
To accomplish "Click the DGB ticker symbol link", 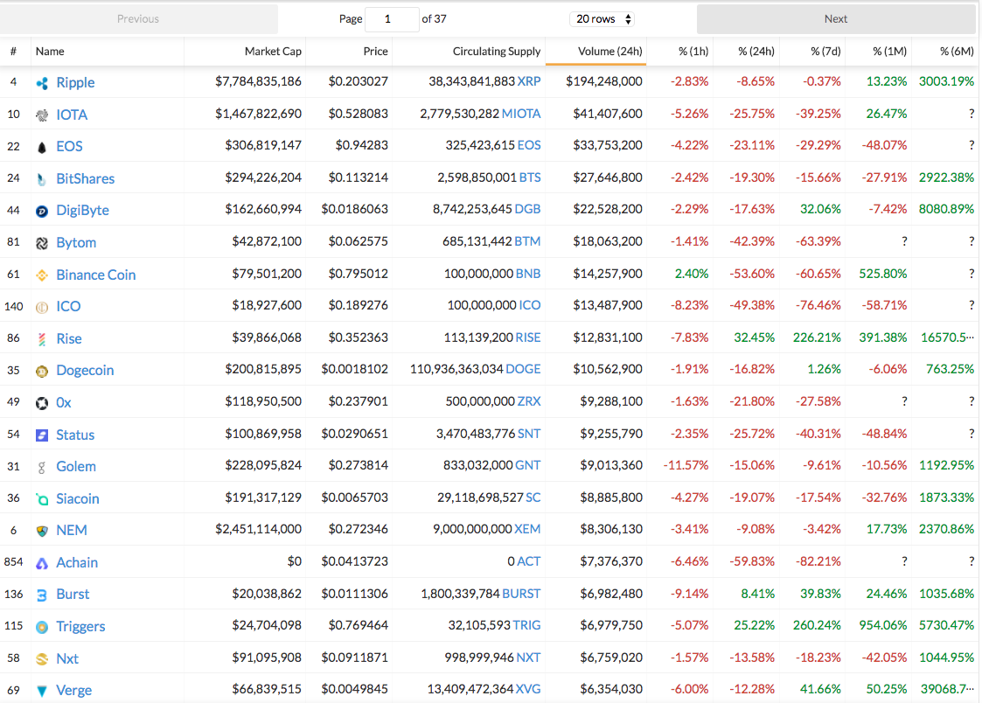I will tap(527, 209).
